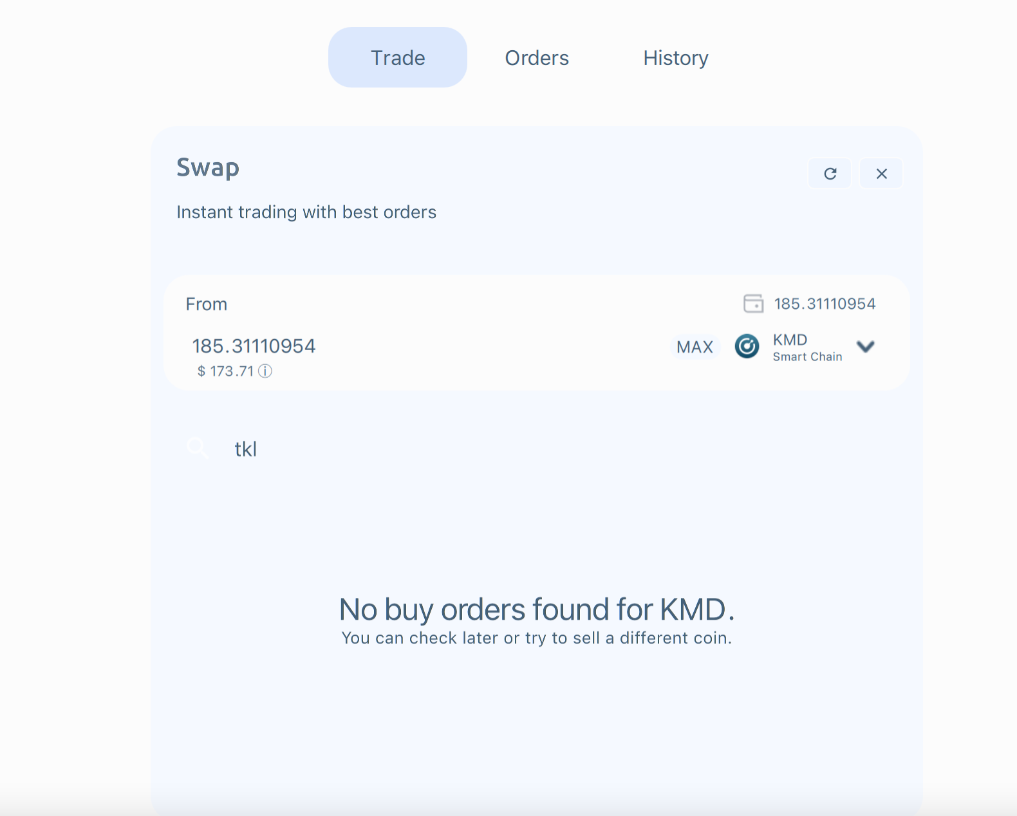Select the Trade tab
This screenshot has width=1017, height=816.
(x=397, y=57)
